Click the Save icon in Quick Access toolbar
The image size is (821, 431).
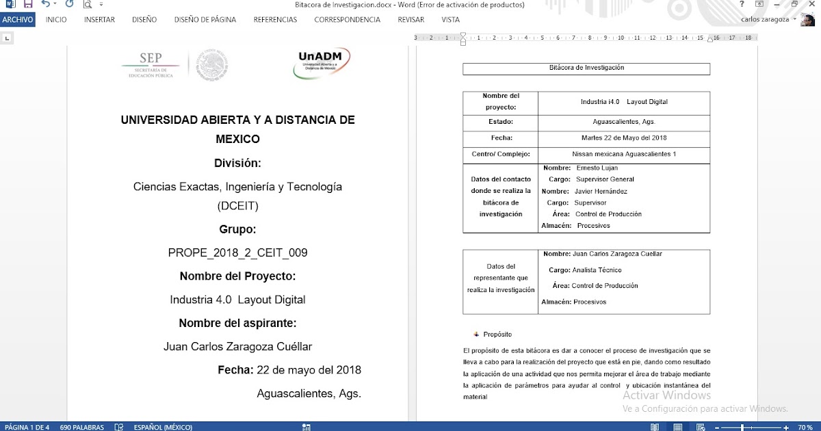(27, 4)
